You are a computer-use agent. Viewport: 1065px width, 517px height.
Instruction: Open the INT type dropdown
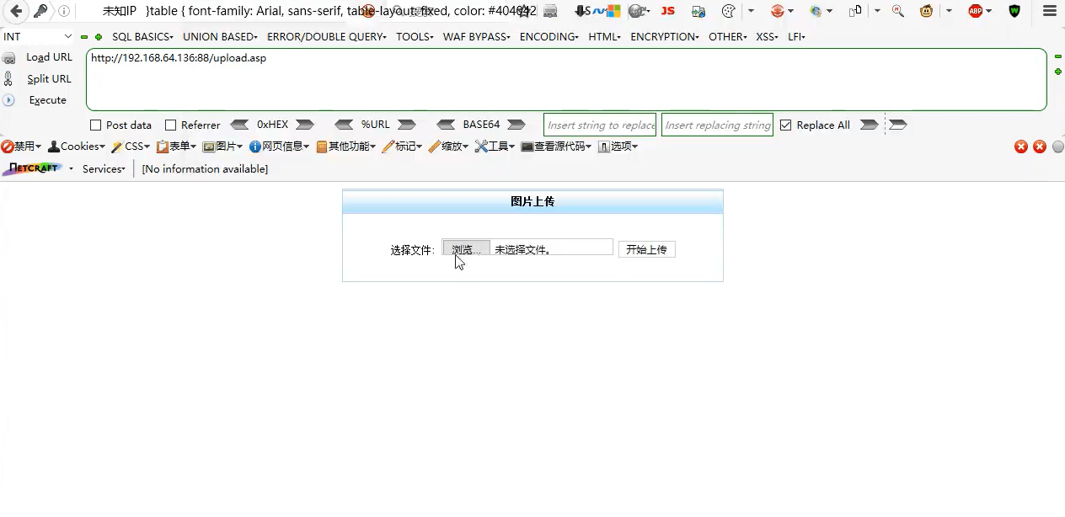click(x=38, y=37)
